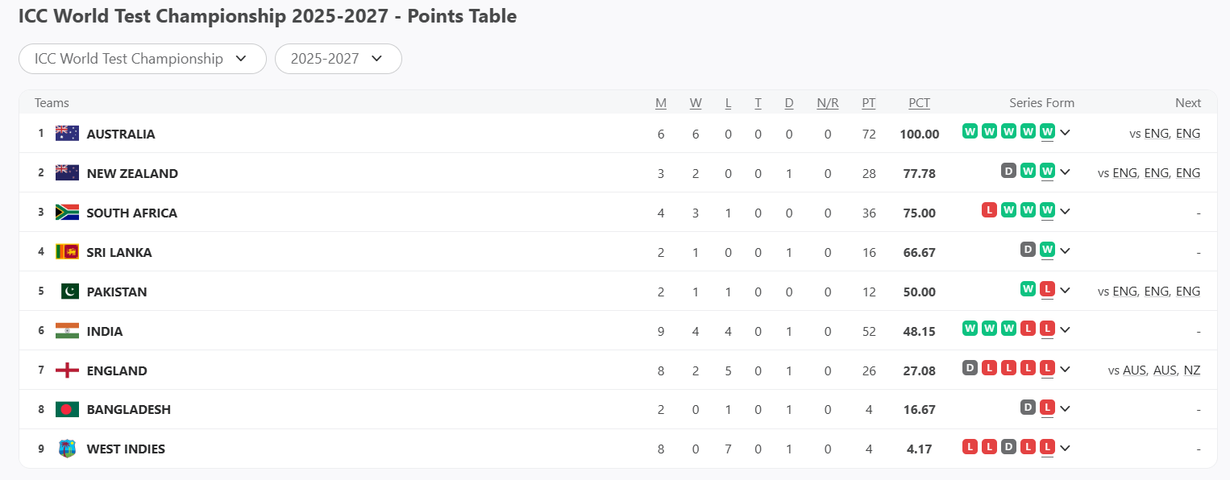This screenshot has height=480, width=1230.
Task: Click the Australia flag icon
Action: (67, 134)
